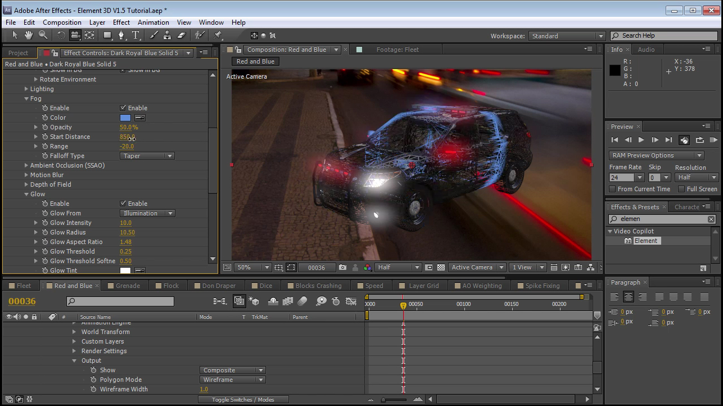Click the Take Snapshot camera icon

(x=342, y=268)
